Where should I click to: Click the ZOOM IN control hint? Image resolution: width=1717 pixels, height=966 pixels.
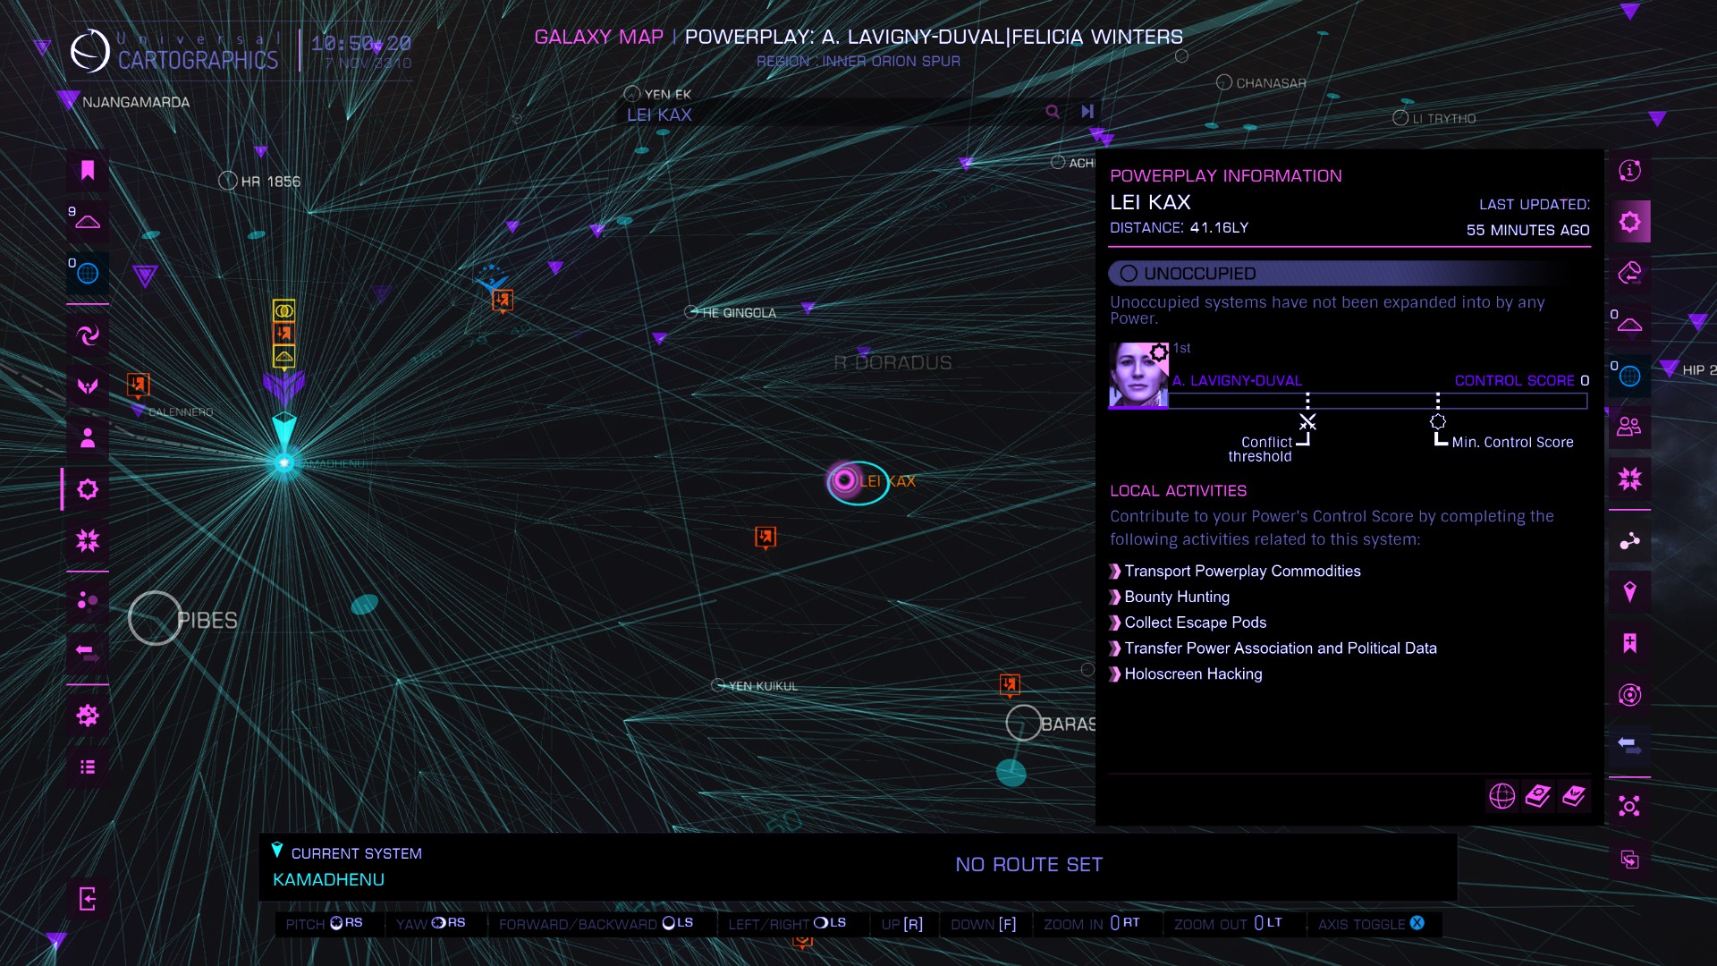pyautogui.click(x=1091, y=924)
